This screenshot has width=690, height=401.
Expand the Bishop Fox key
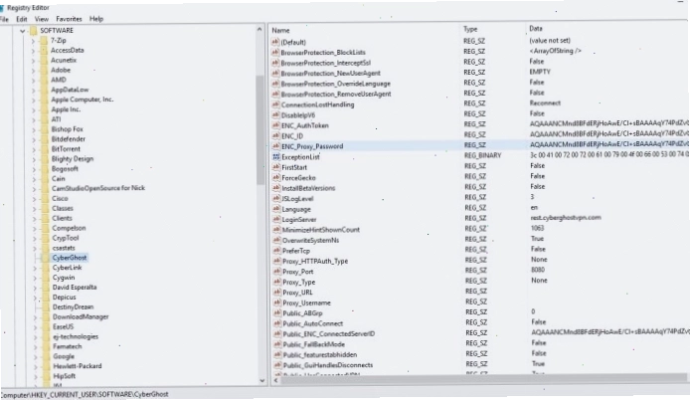(x=34, y=129)
